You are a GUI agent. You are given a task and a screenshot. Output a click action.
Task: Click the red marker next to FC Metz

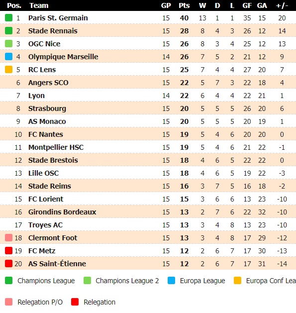click(x=8, y=250)
